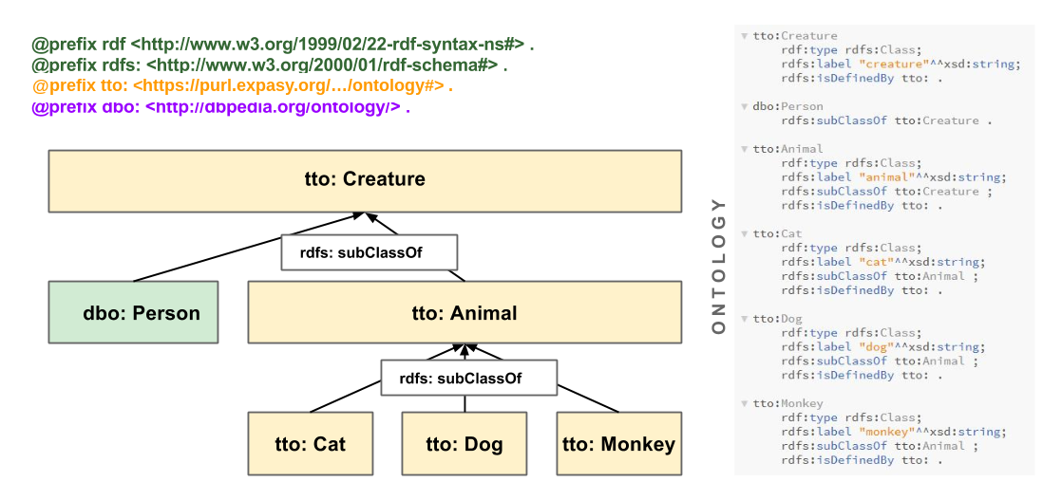Click the purple '@prefix dbo:' line

coord(220,107)
